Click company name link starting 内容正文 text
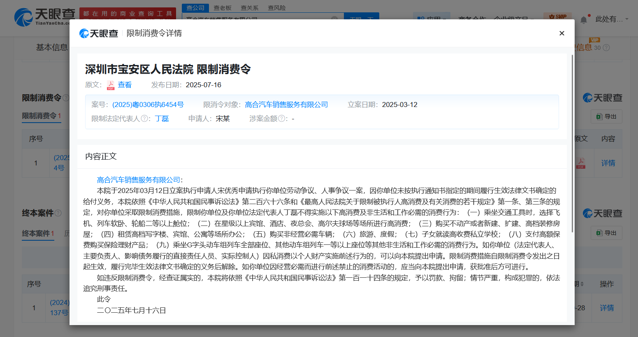This screenshot has height=337, width=638. (139, 180)
